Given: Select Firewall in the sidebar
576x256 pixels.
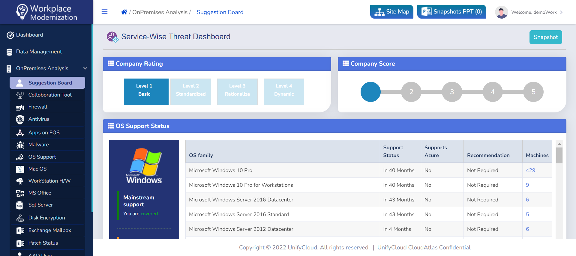Looking at the screenshot, I should 38,107.
